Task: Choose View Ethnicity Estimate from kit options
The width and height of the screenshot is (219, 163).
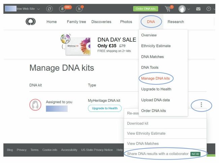Action: [x=165, y=133]
